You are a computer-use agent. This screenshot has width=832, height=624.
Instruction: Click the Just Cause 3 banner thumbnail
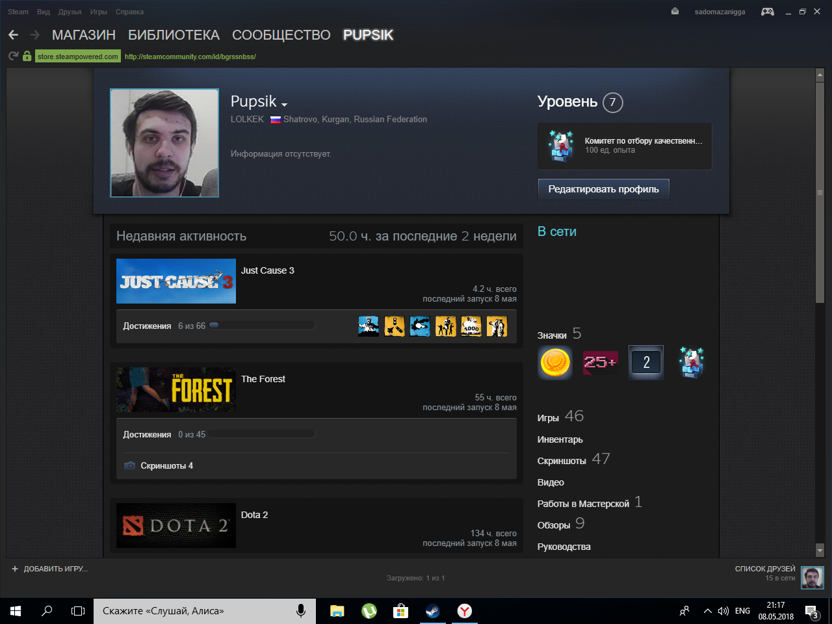pos(176,281)
